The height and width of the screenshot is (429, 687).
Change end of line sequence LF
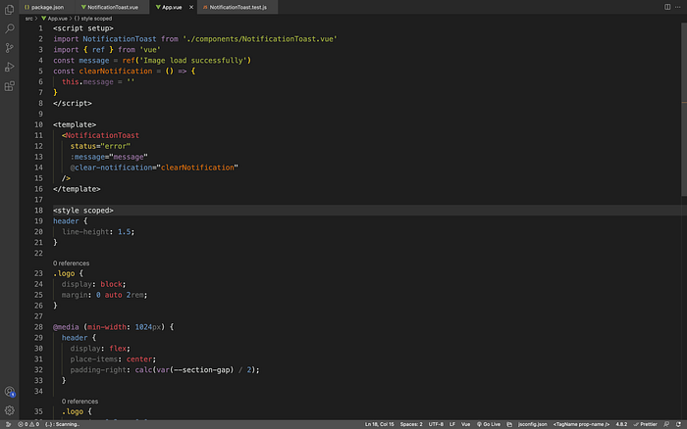point(452,424)
